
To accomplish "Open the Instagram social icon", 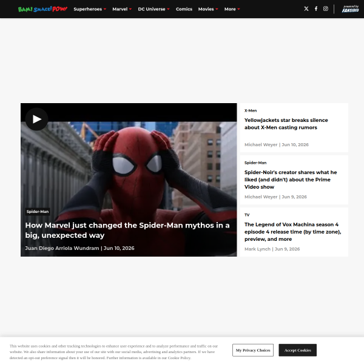I will tap(325, 9).
